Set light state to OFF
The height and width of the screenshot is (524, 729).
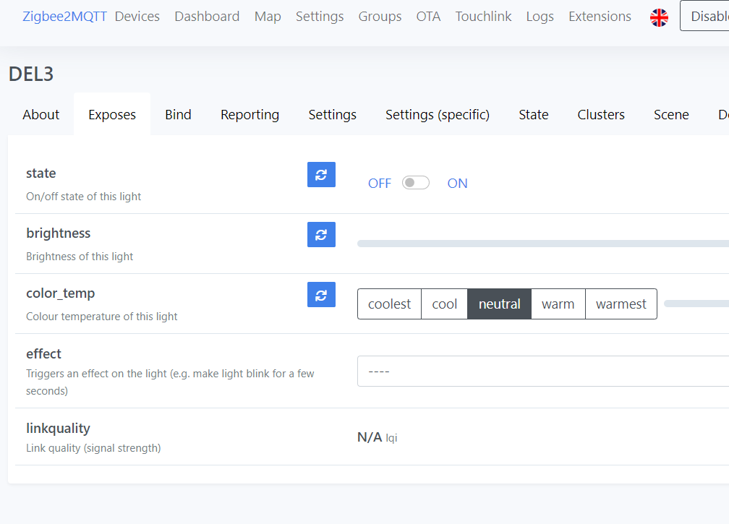pyautogui.click(x=379, y=184)
